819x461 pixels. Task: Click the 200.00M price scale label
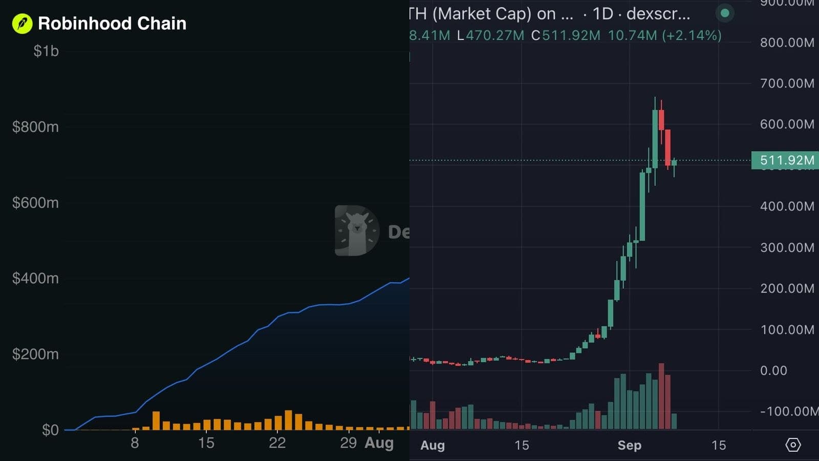[787, 288]
